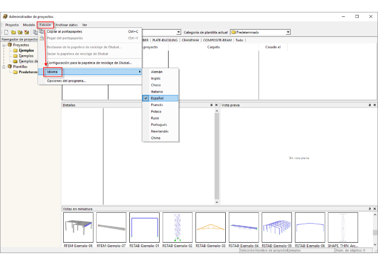
Task: Click the package icon next to Proyectos
Action: tap(9, 45)
